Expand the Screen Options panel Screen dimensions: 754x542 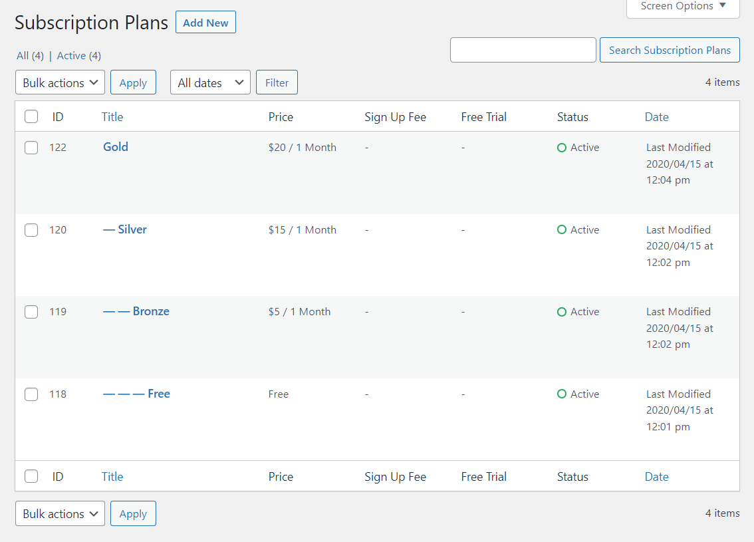[682, 6]
